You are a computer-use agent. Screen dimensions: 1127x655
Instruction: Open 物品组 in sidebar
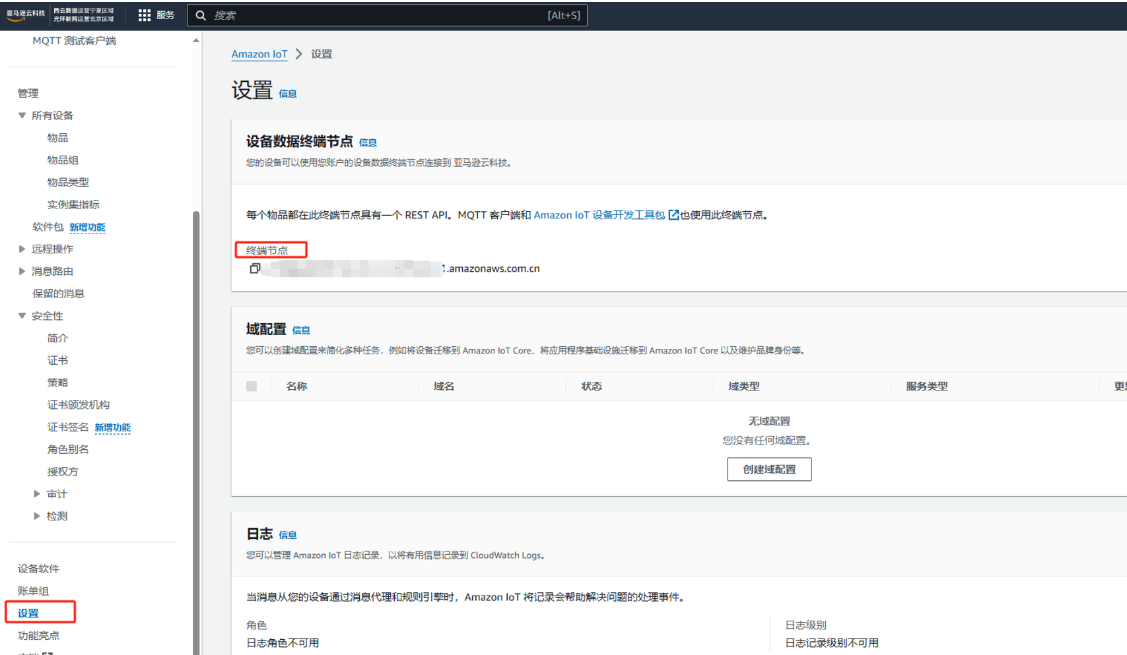63,160
